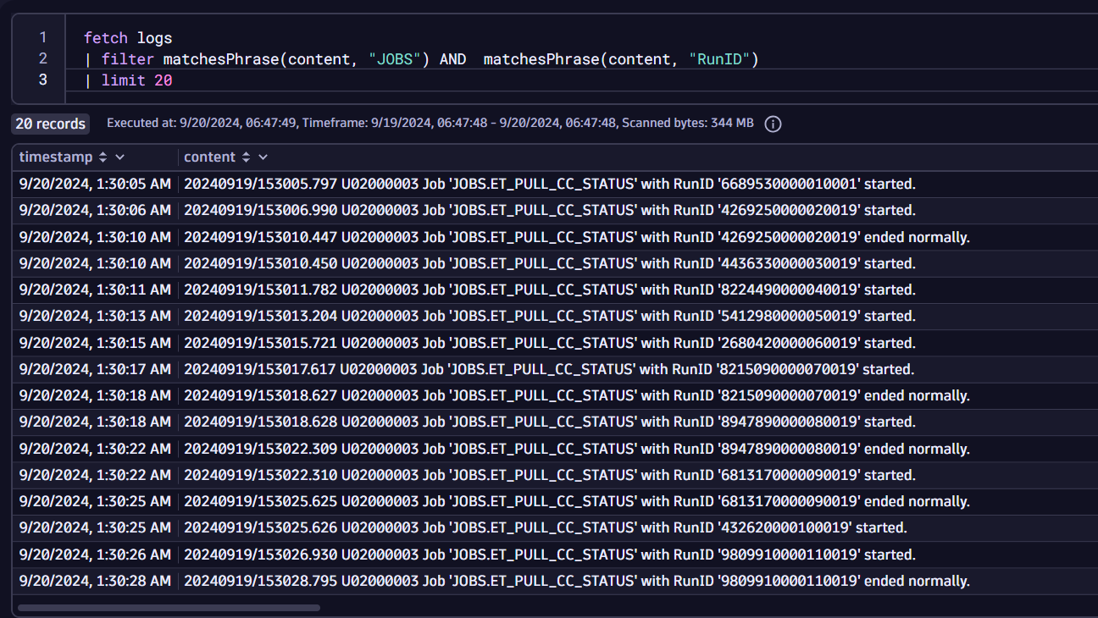1098x618 pixels.
Task: Click the filter keyword on line 2
Action: (128, 58)
